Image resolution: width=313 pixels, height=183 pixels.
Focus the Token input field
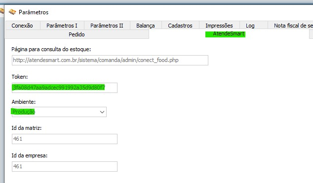coord(65,88)
